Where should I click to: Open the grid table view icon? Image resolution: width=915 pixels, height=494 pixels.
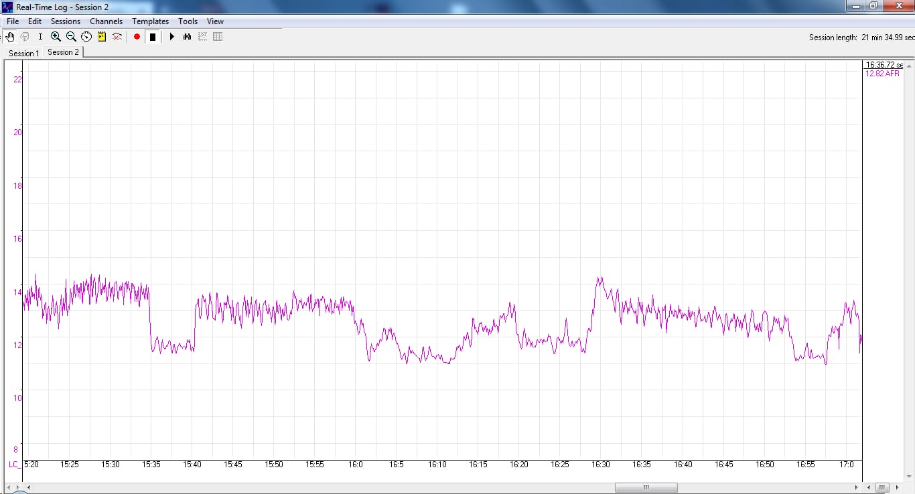pyautogui.click(x=218, y=37)
